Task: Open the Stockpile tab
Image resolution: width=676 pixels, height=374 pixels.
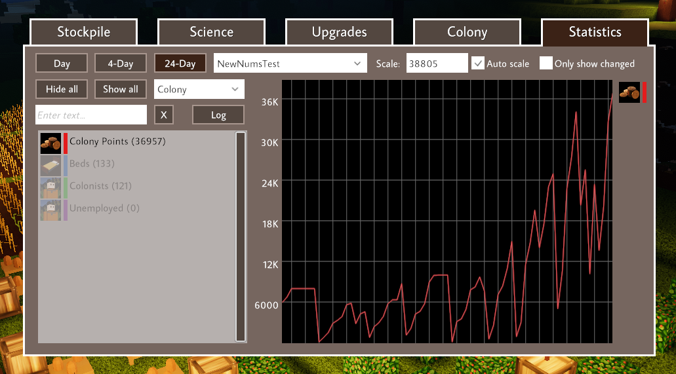Action: click(x=84, y=32)
